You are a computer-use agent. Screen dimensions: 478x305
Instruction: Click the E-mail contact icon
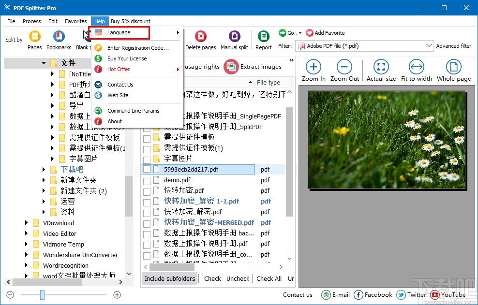coord(326,295)
